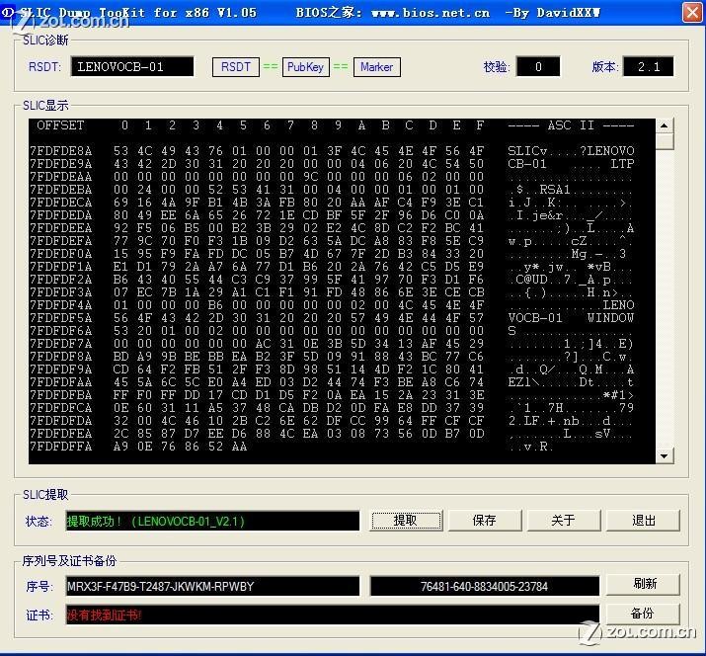Click the OFFSET column header
706x656 pixels.
[x=60, y=125]
